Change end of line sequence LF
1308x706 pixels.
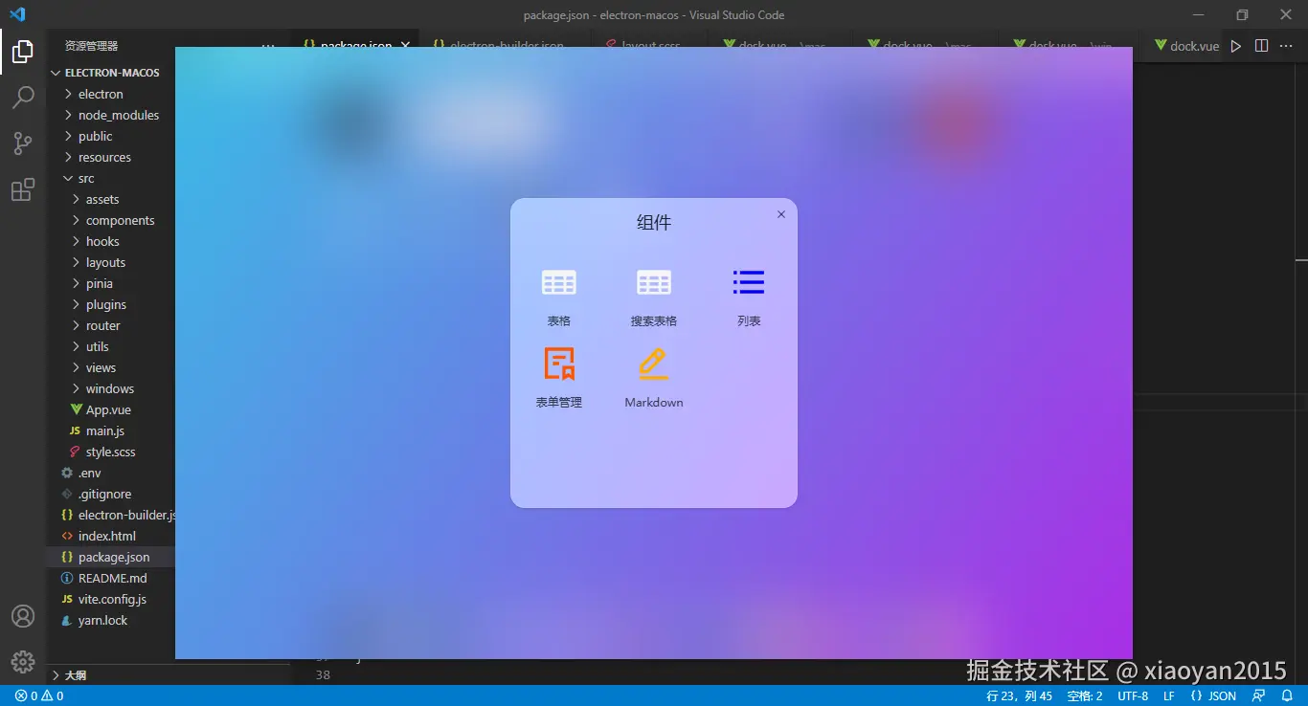click(1169, 695)
